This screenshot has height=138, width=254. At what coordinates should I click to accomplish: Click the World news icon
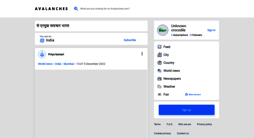coord(160,70)
